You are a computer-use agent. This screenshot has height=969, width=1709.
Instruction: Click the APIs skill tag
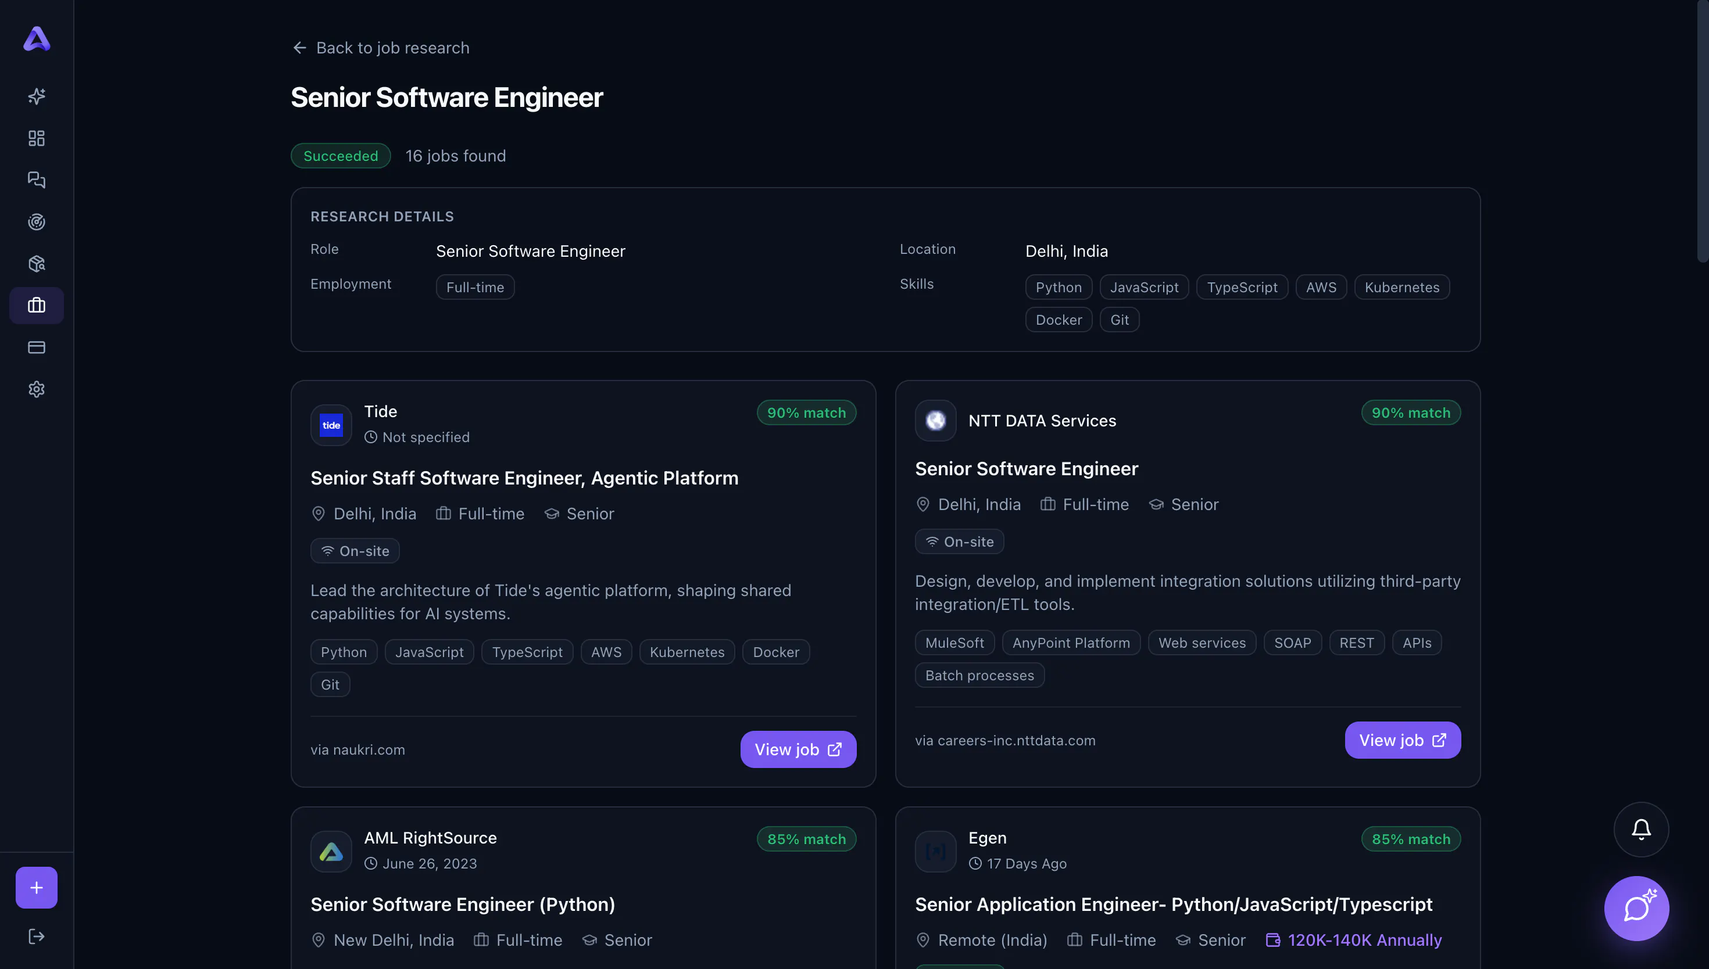coord(1417,643)
